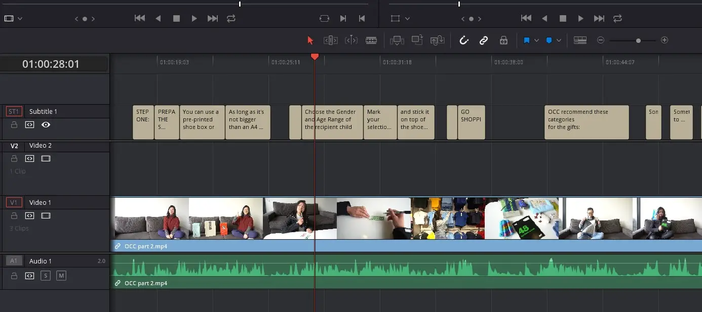Image resolution: width=702 pixels, height=312 pixels.
Task: Stop playback in right viewer
Action: tap(563, 18)
